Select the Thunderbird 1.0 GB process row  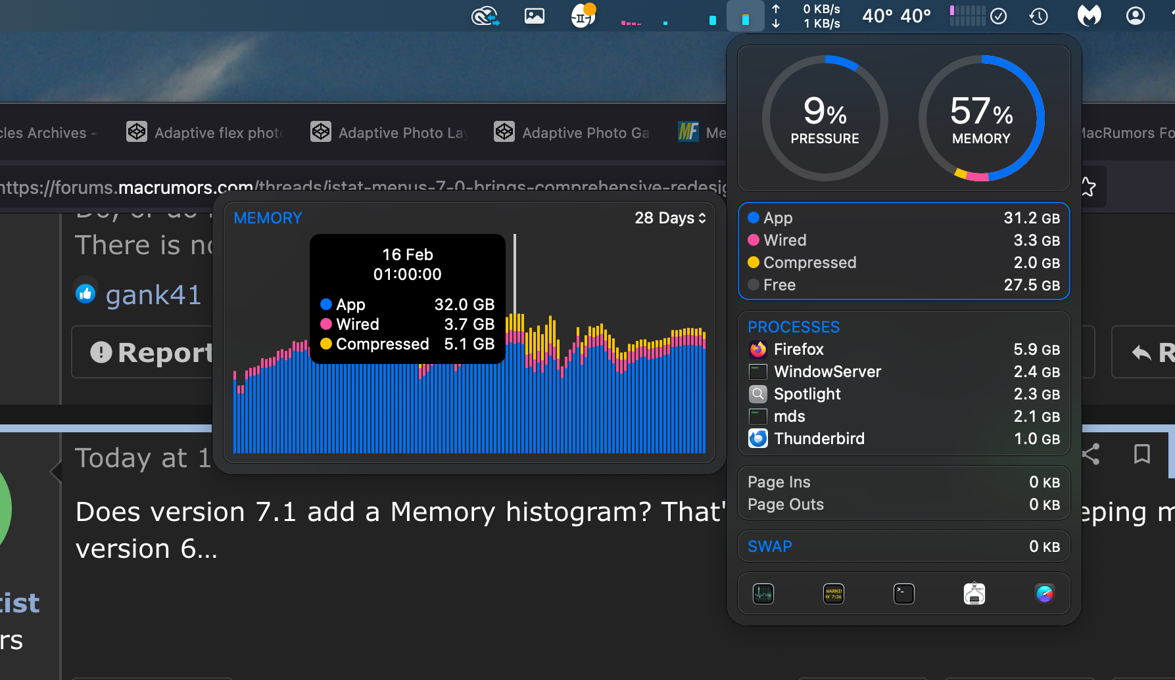904,439
